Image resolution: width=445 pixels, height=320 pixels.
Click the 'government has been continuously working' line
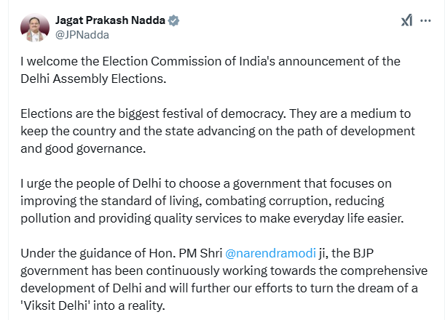(224, 271)
